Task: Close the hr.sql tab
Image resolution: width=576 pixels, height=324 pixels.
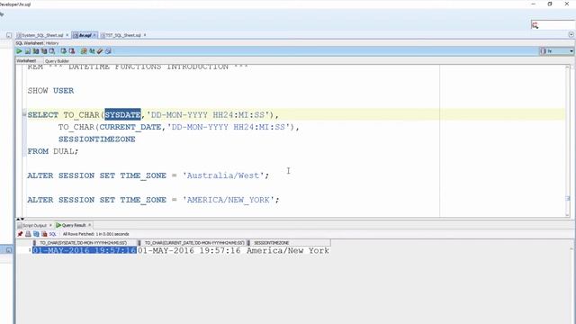Action: click(x=94, y=35)
